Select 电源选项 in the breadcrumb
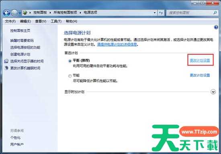The height and width of the screenshot is (154, 221). pos(90,12)
